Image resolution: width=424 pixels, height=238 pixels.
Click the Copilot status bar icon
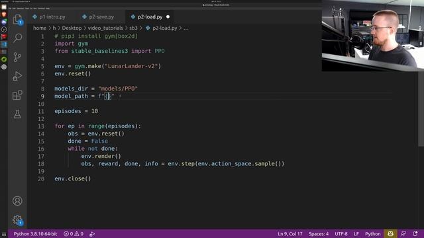(390, 233)
